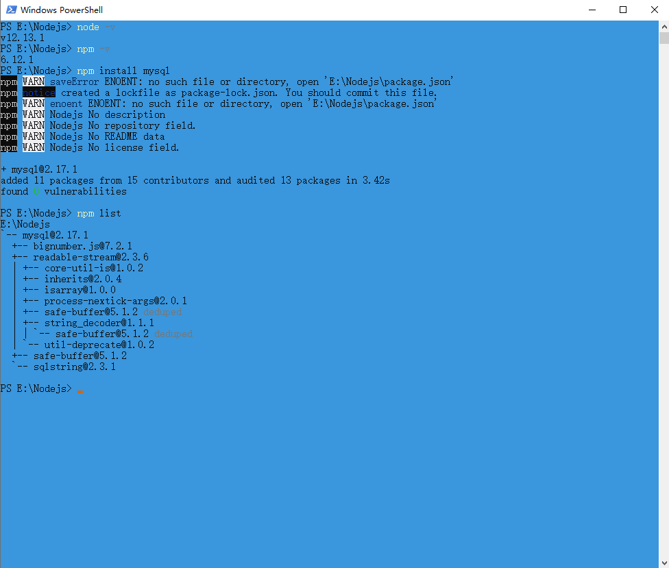The image size is (669, 568).
Task: Click 'Nodejs No README data' line
Action: click(x=82, y=136)
